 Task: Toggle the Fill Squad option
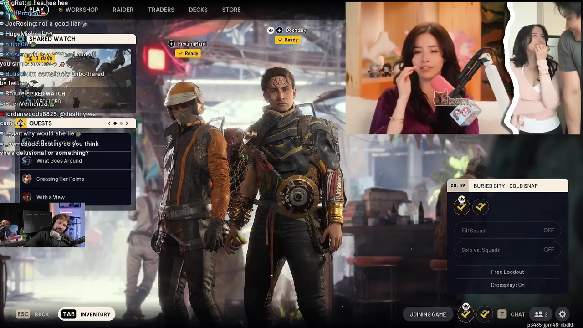tap(507, 231)
